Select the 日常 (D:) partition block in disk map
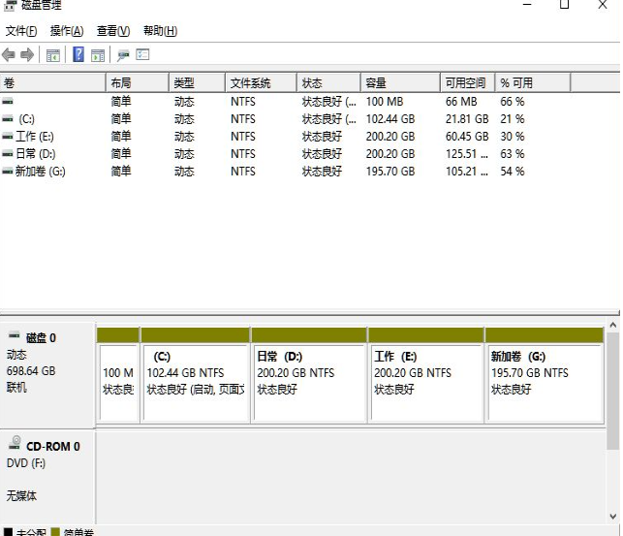 (x=308, y=378)
